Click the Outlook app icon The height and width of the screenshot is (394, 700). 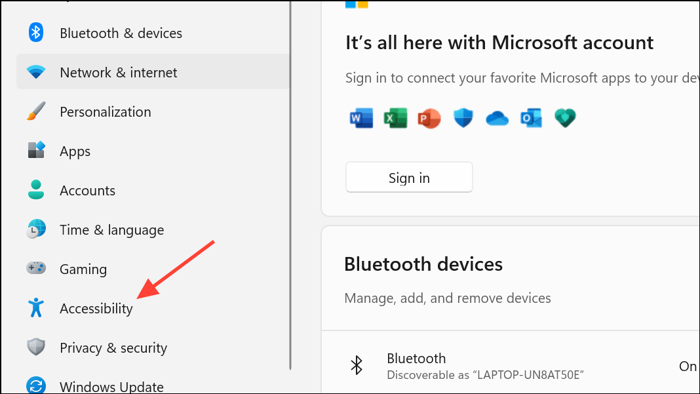(x=531, y=118)
